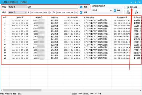
Task: Click 发出物流时间 cell 2021-07-01 00:57:25
Action: tap(72, 37)
